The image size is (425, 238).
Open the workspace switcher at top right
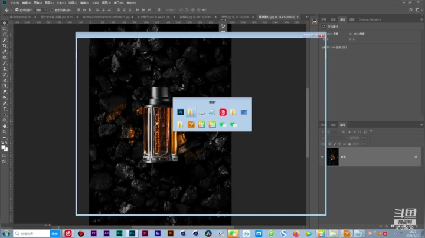pos(417,10)
